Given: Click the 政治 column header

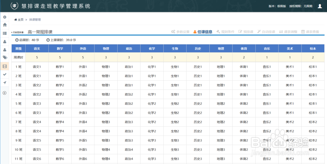Looking at the screenshot, I should click(x=129, y=49).
